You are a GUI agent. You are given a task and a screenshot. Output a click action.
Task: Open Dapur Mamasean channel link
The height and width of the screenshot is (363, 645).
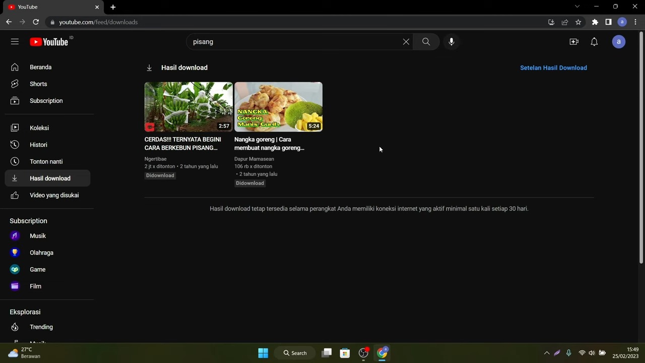click(254, 159)
